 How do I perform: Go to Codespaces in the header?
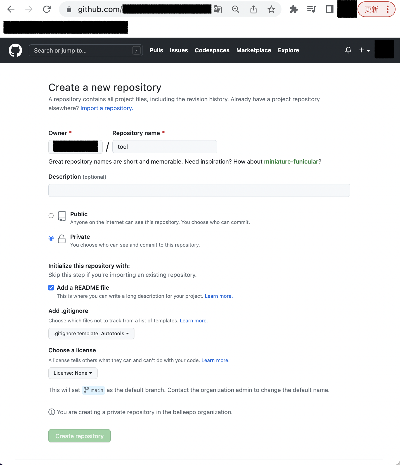(x=212, y=50)
